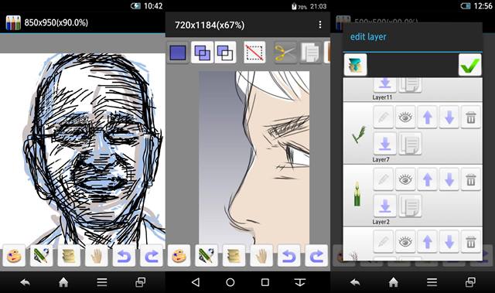The image size is (495, 293).
Task: Select hand pan tool in 720x1184 screen
Action: coord(261,256)
